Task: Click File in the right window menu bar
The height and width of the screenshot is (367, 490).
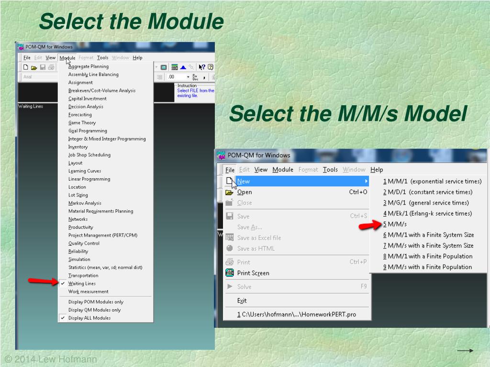Action: point(230,170)
